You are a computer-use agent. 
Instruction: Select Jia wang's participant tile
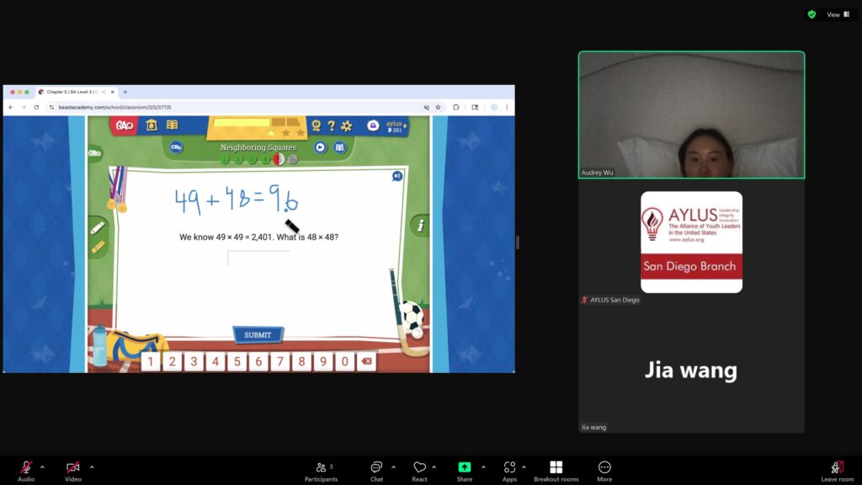(692, 370)
